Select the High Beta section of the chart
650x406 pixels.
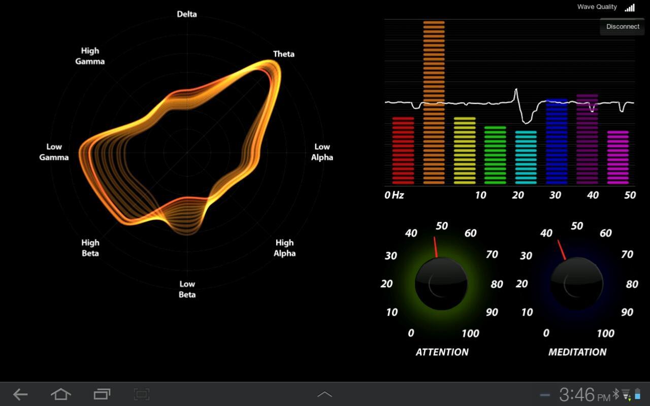90,248
